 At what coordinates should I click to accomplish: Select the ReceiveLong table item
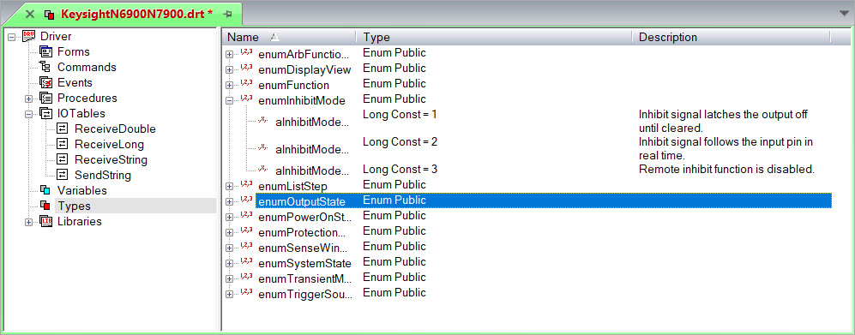(x=109, y=144)
